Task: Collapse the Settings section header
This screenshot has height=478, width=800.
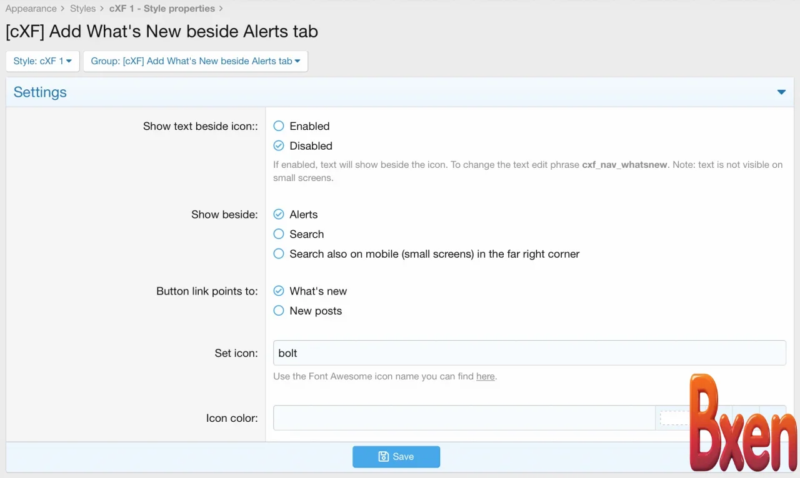Action: 39,92
